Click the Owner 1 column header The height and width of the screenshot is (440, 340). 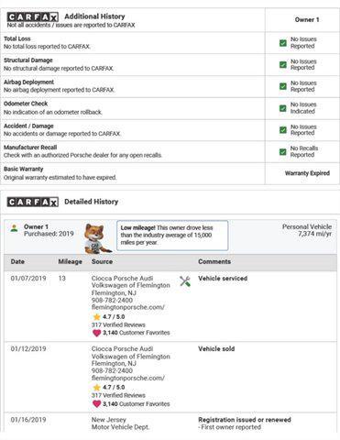point(307,20)
